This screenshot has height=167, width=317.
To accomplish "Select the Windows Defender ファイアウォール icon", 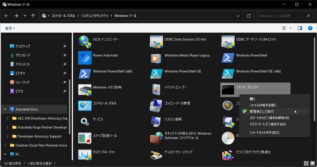I will pos(156,138).
